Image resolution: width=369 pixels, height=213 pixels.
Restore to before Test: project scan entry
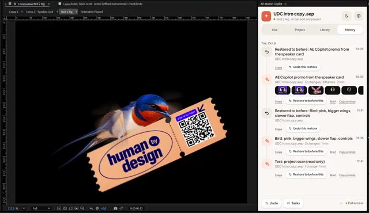point(306,174)
